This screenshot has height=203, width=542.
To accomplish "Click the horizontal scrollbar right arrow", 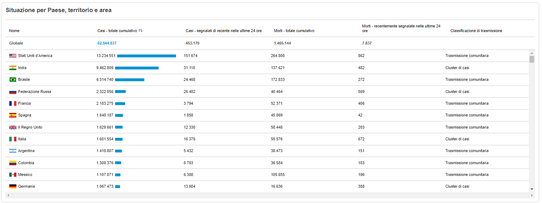I will (x=532, y=196).
